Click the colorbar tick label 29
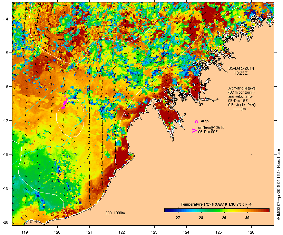 (x=224, y=218)
